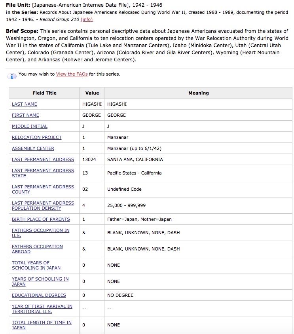Open RELOCATION PROJECT field details
Screen dimensions: 294x334
tap(37, 137)
